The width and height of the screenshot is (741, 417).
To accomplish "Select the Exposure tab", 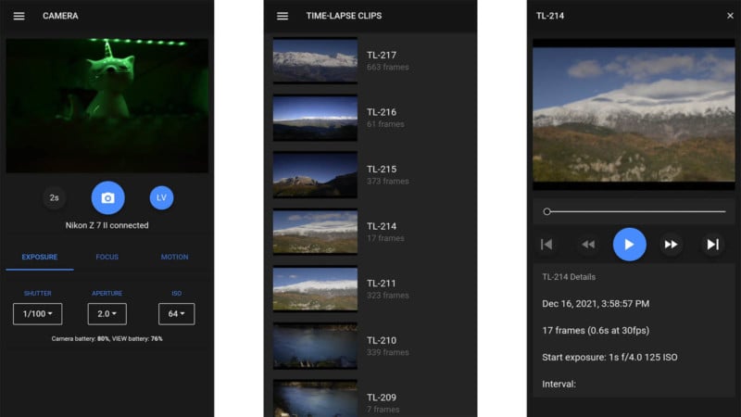I will click(x=40, y=257).
